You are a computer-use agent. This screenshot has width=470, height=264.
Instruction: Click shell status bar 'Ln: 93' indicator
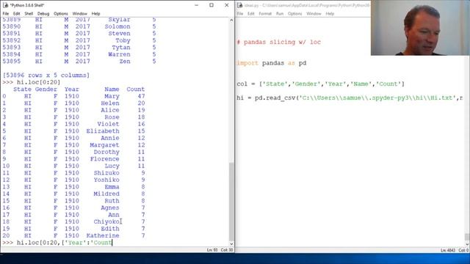pyautogui.click(x=212, y=250)
